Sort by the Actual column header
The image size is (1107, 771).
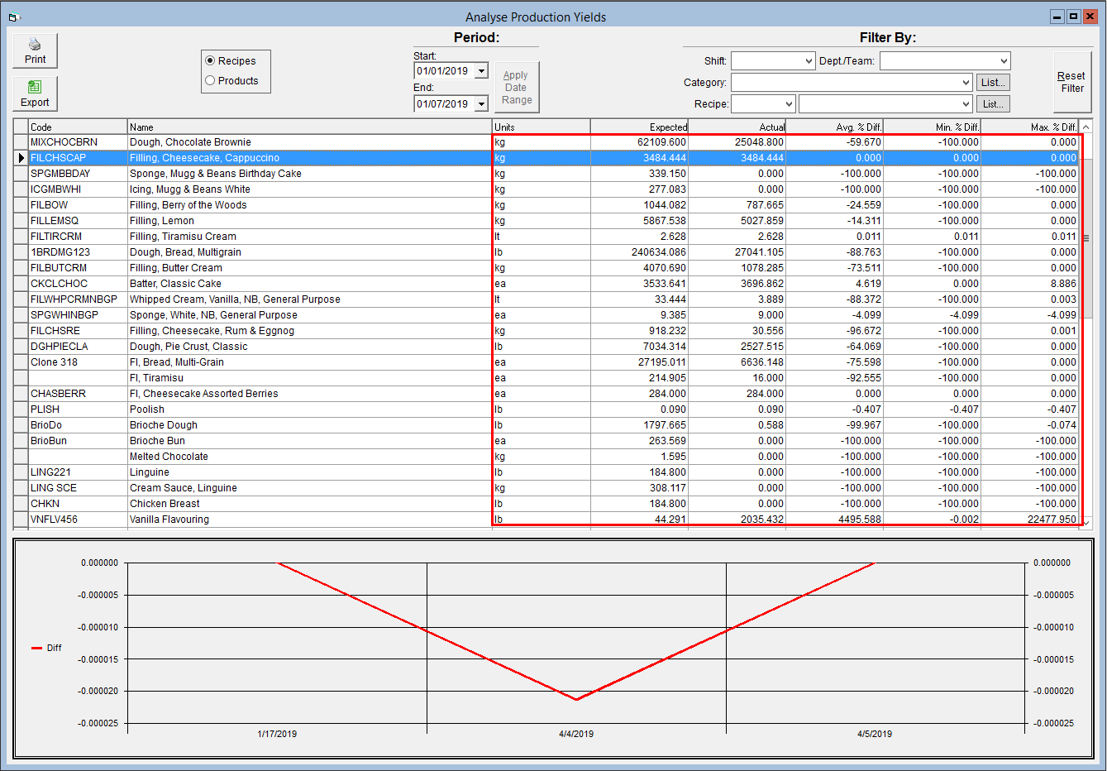pos(737,127)
